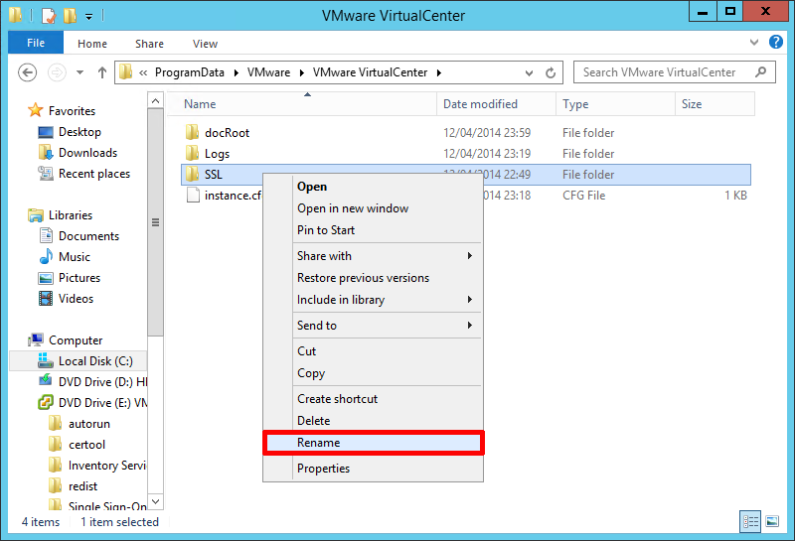This screenshot has width=795, height=541.
Task: Click the search magnifier icon
Action: 760,72
